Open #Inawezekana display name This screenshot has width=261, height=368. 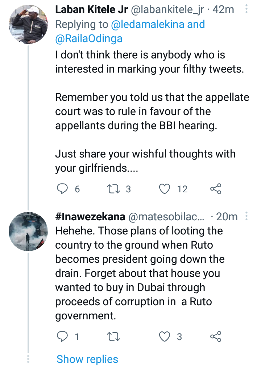[90, 217]
